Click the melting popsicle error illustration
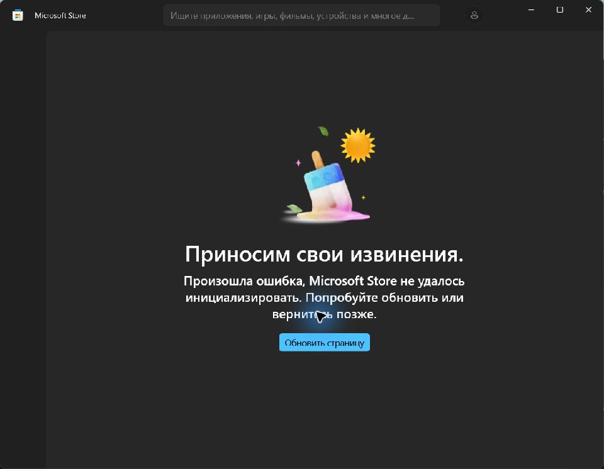This screenshot has height=469, width=604. tap(328, 175)
